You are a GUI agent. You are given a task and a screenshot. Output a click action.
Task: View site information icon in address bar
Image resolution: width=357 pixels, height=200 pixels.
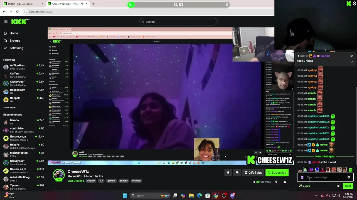coord(25,12)
